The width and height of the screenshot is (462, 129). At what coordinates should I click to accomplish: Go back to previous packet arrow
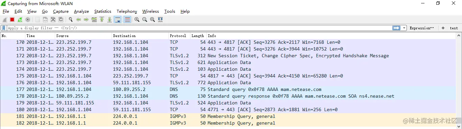(x=78, y=20)
